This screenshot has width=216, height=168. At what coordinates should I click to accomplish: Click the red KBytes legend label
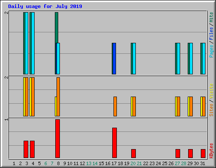211,151
